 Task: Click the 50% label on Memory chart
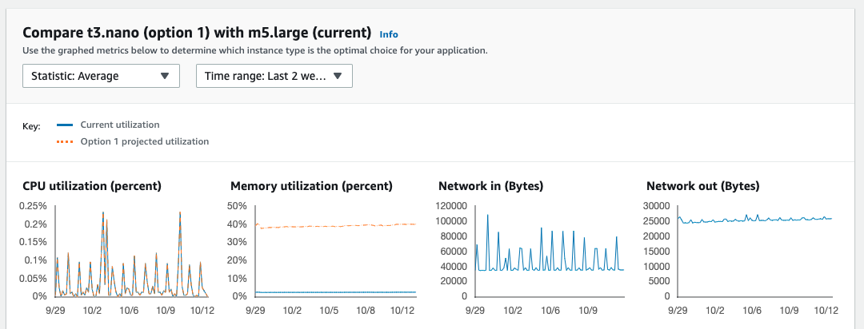[238, 206]
